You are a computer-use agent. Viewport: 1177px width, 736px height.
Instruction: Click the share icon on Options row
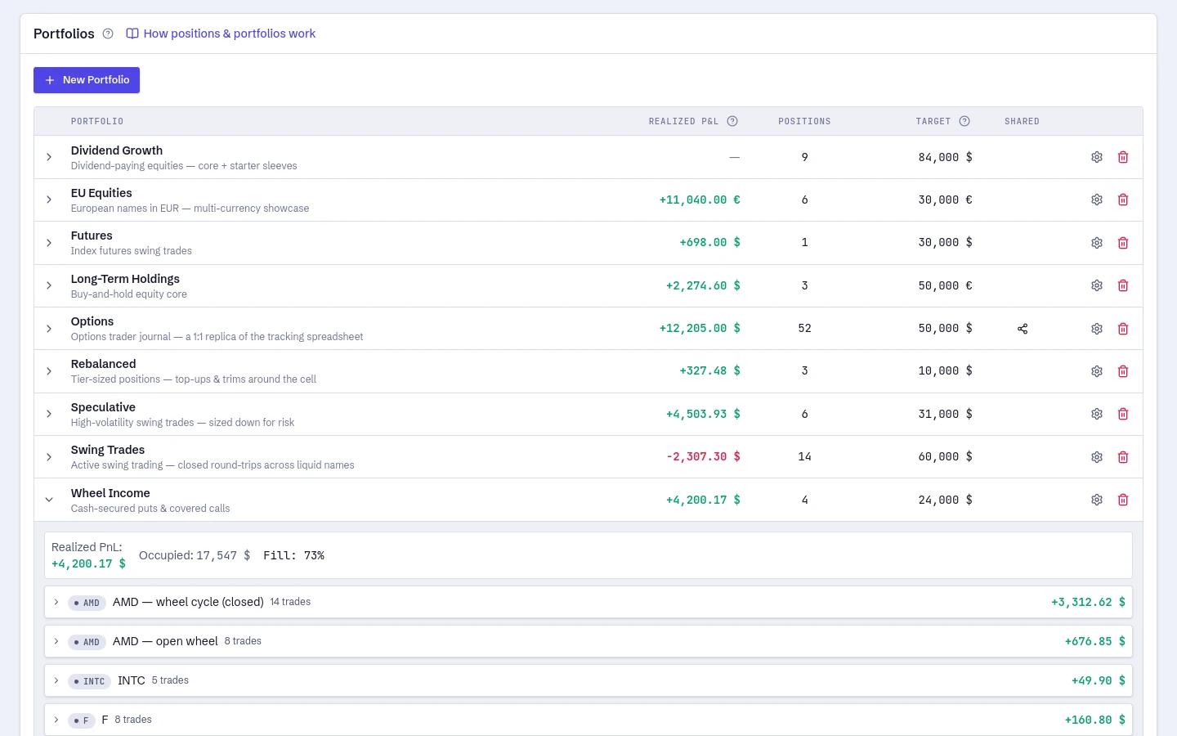tap(1023, 329)
